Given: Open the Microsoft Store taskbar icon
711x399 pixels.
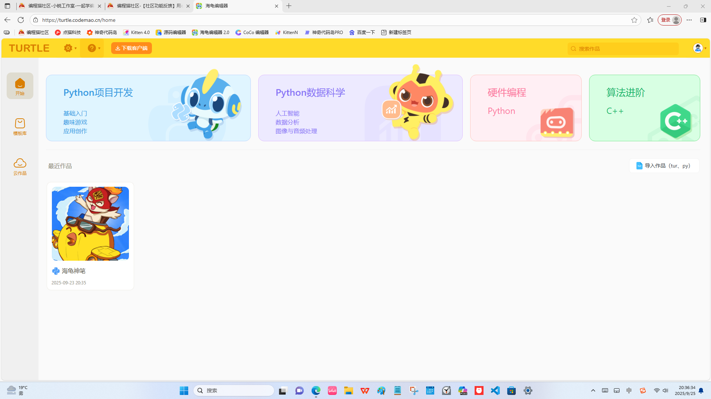Looking at the screenshot, I should (x=512, y=390).
